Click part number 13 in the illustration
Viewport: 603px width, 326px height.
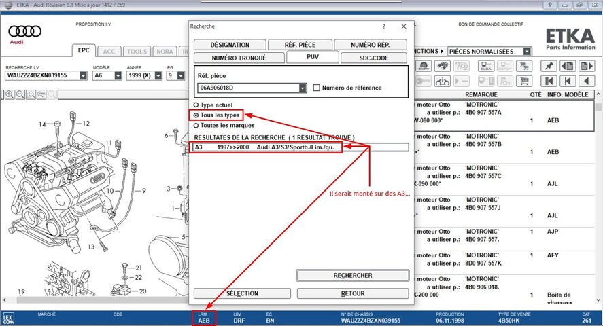coord(91,247)
